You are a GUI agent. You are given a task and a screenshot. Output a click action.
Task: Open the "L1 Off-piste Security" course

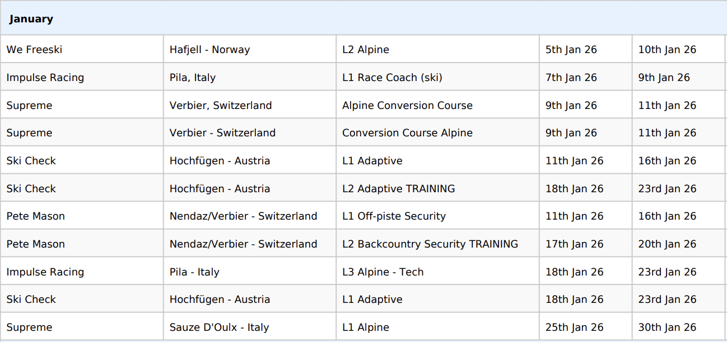pos(394,216)
